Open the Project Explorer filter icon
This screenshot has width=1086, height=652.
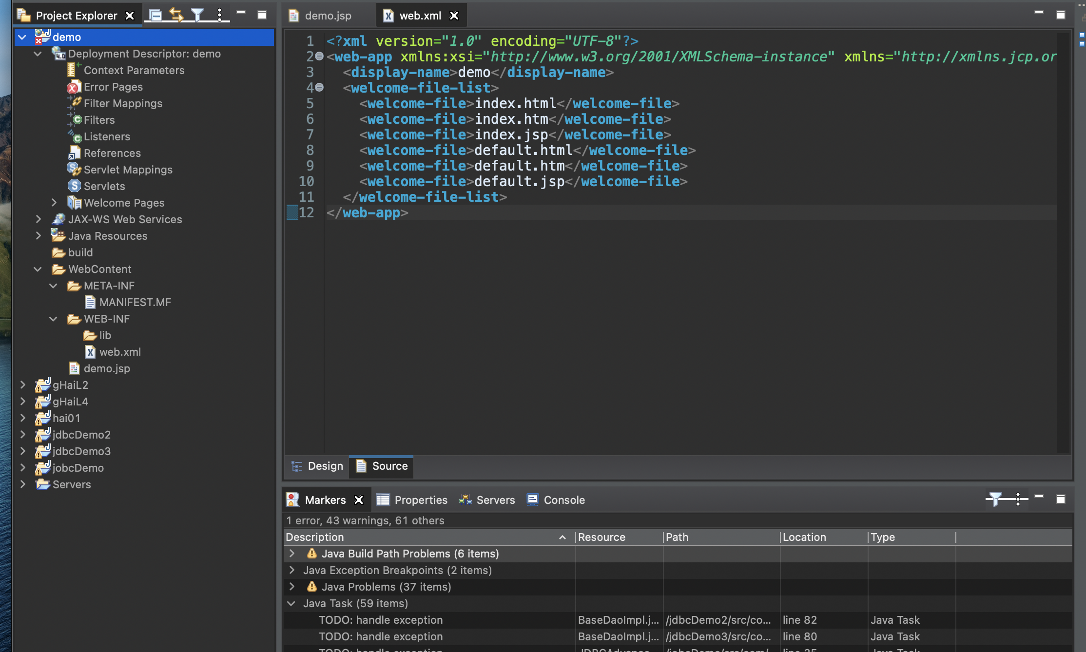pos(197,15)
